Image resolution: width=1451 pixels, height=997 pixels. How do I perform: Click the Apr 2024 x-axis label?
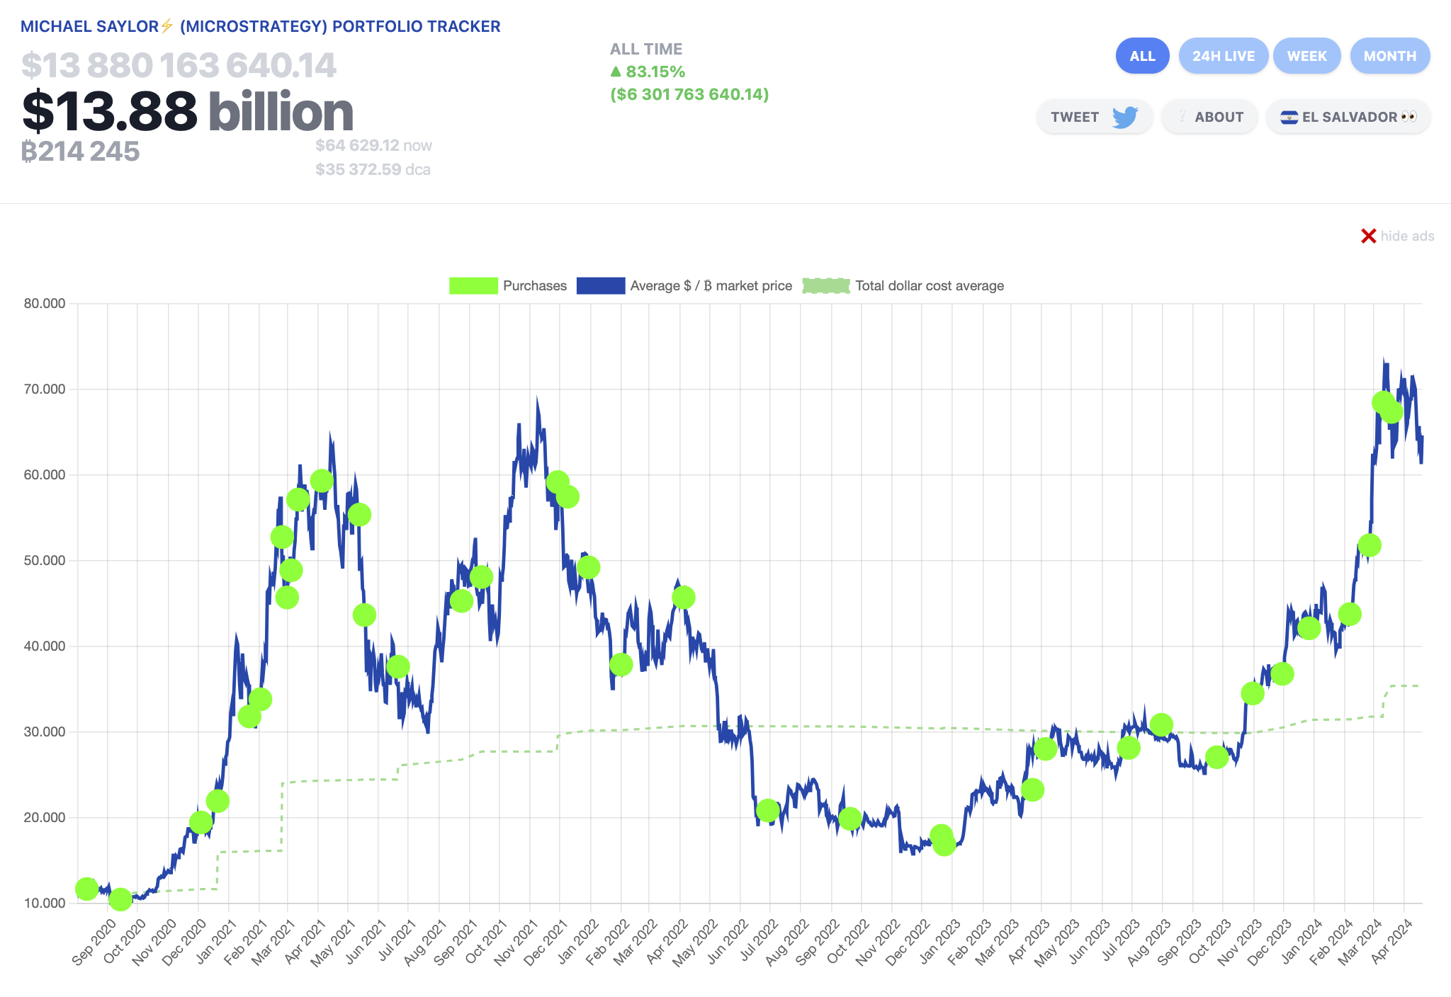point(1393,940)
